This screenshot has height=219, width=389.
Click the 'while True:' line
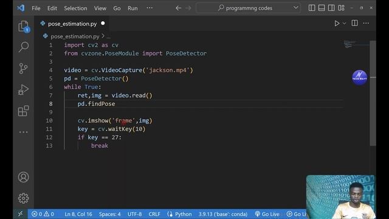point(83,87)
